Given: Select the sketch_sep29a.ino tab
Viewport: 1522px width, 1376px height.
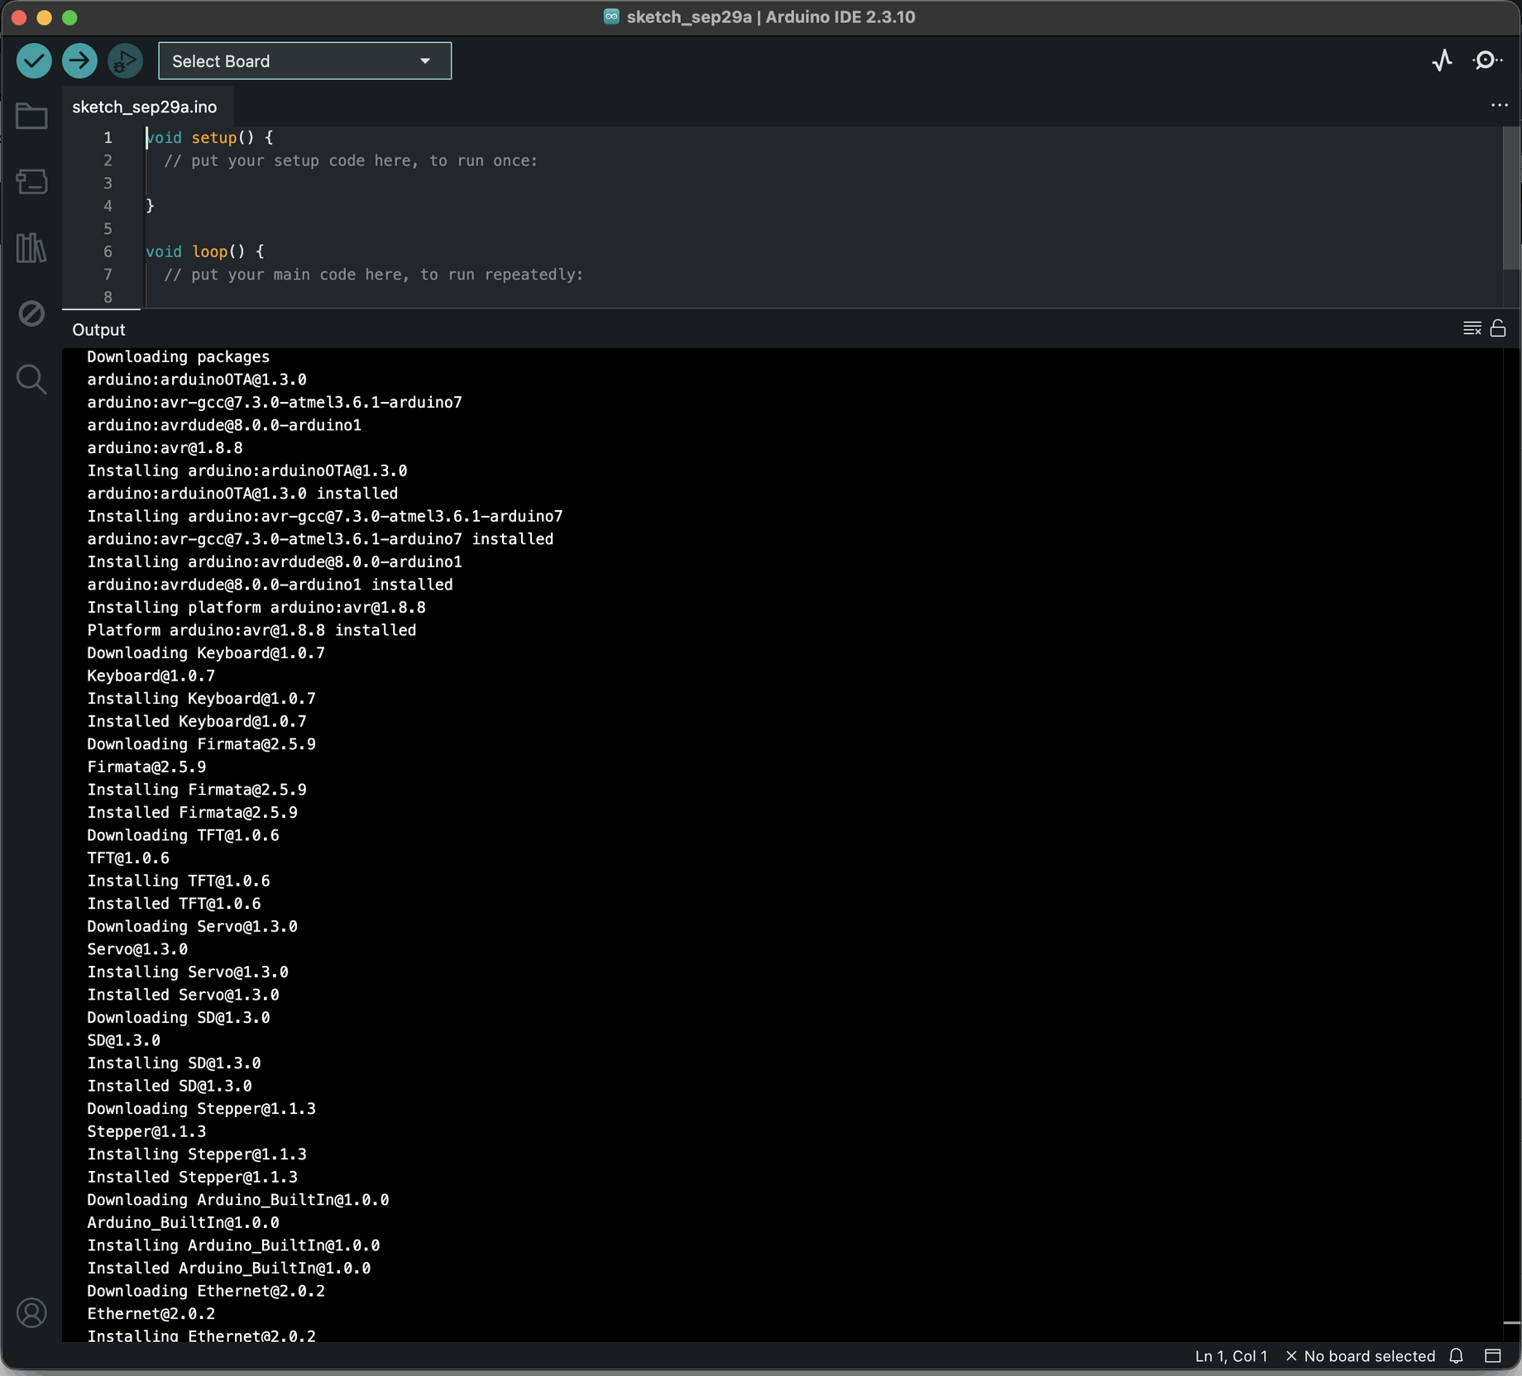Looking at the screenshot, I should (145, 107).
